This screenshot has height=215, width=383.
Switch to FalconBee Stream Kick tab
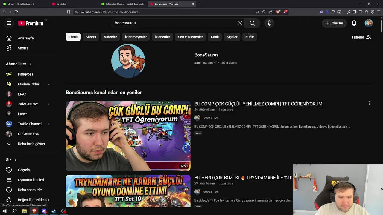click(123, 4)
